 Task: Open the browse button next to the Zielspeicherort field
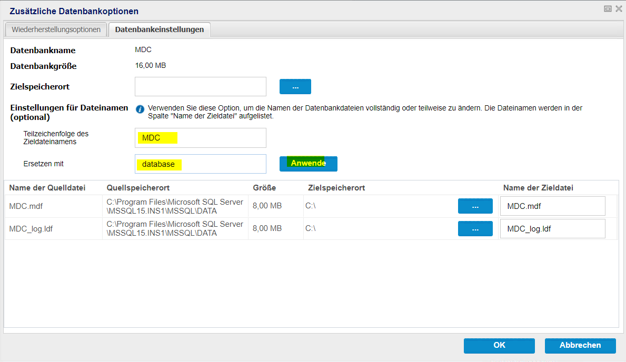[295, 86]
